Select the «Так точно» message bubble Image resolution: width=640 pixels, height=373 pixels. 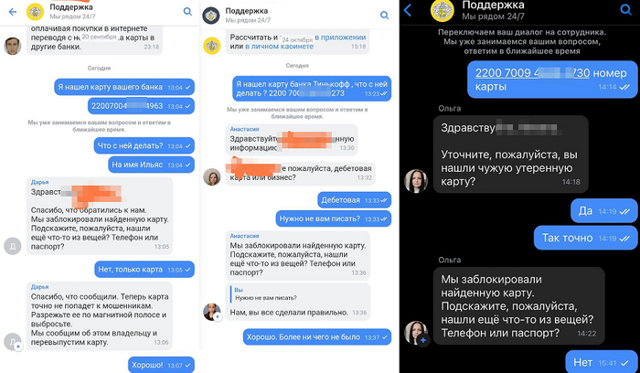[585, 238]
